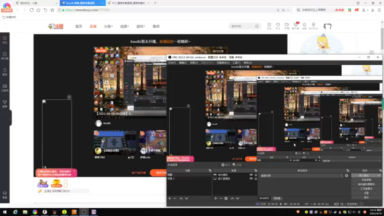384x216 pixels.
Task: Open source Properties gear button above docks
Action: pyautogui.click(x=226, y=165)
